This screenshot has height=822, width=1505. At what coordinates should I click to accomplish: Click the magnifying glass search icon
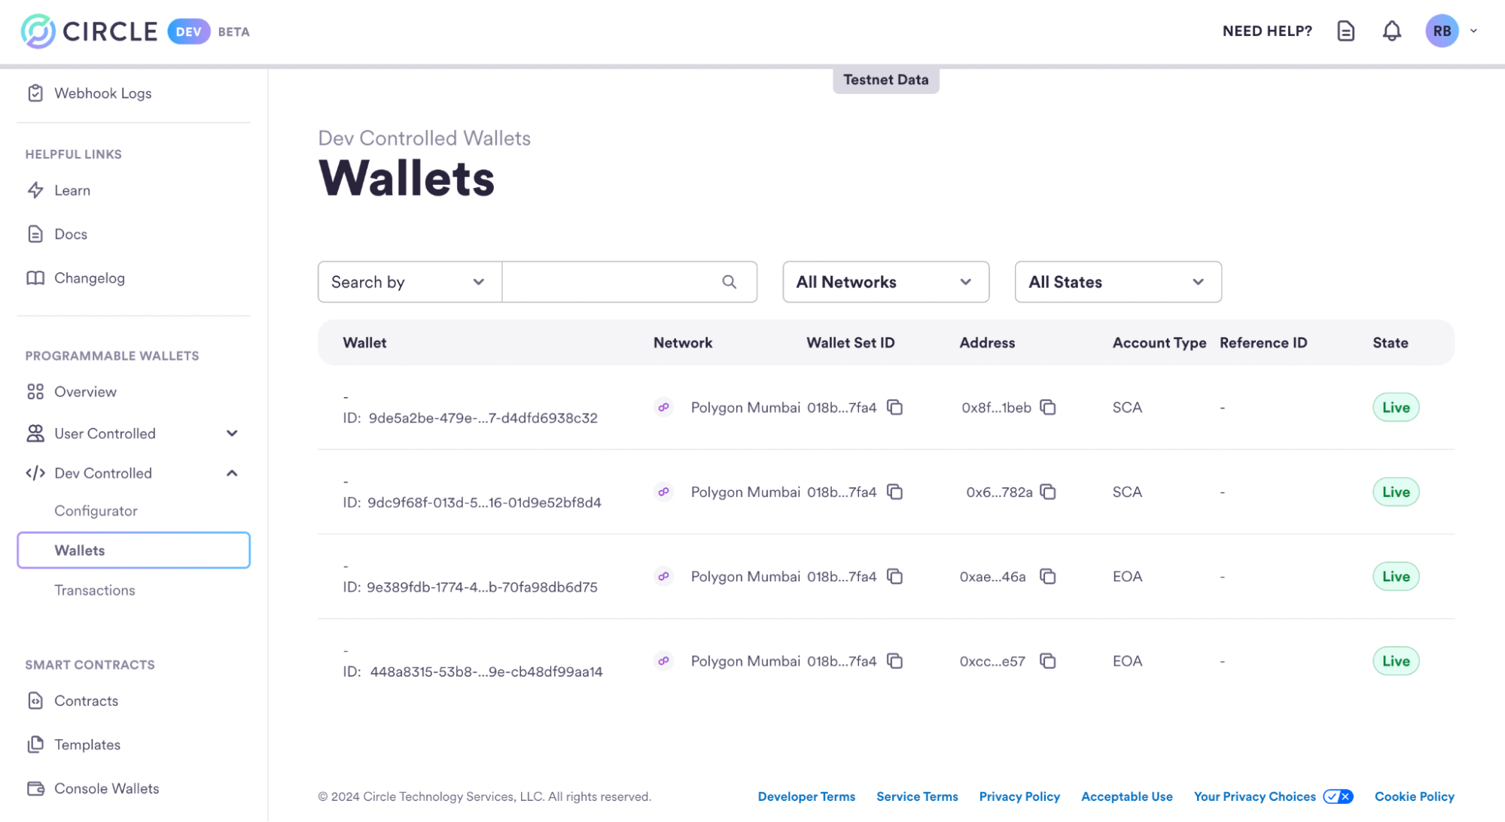point(729,282)
